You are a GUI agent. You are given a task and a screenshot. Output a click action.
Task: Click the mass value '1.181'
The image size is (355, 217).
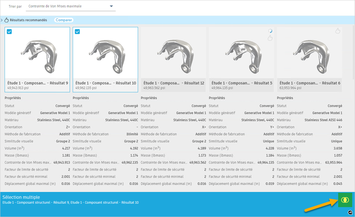[66, 155]
